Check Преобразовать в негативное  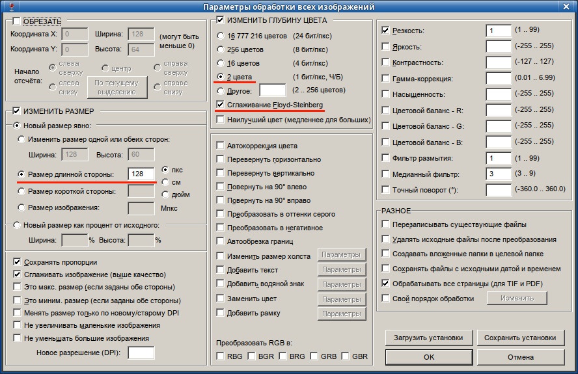[x=220, y=228]
